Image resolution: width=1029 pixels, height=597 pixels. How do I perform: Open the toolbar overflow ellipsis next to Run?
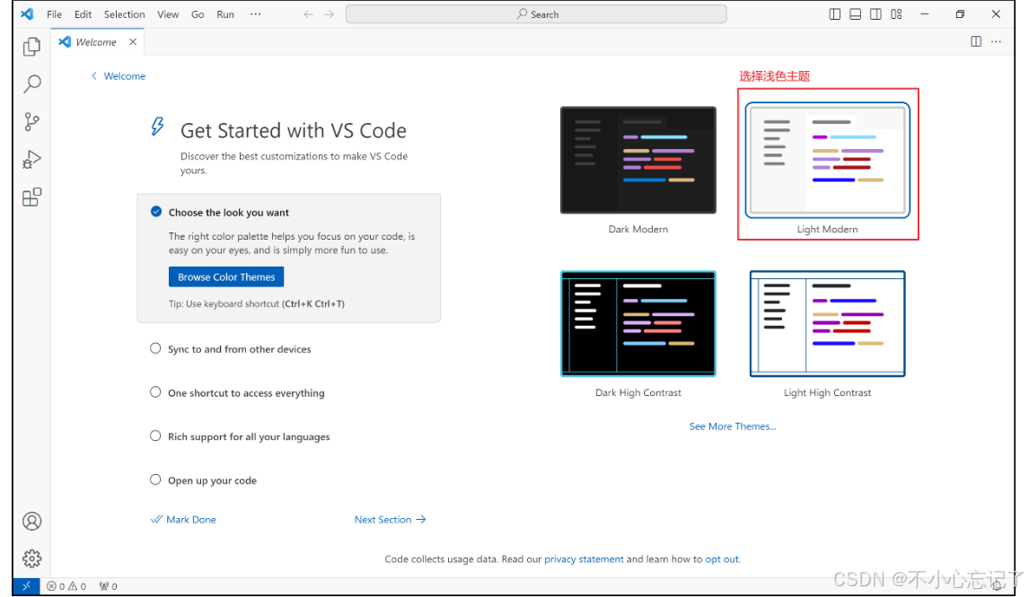tap(256, 13)
